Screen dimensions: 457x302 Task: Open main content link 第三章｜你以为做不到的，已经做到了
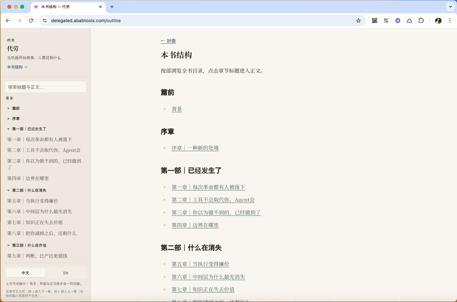pos(216,213)
